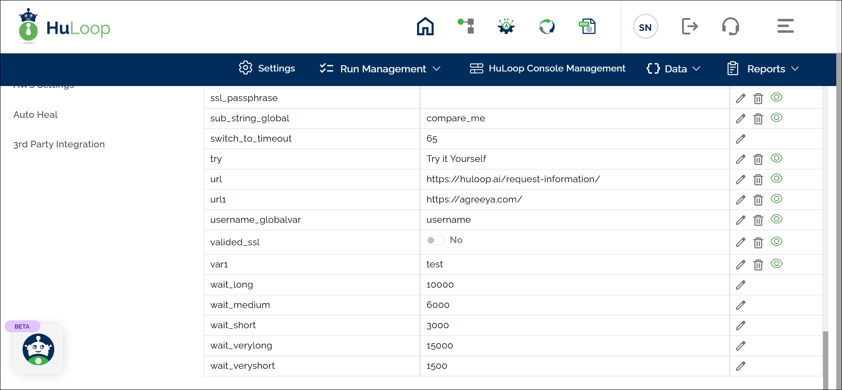The image size is (842, 390).
Task: Click the automation gear bug icon
Action: coord(506,26)
